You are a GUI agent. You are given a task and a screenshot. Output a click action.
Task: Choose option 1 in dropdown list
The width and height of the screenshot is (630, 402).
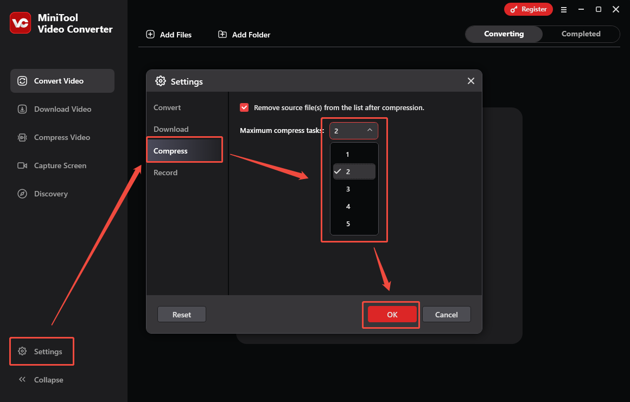pyautogui.click(x=354, y=154)
